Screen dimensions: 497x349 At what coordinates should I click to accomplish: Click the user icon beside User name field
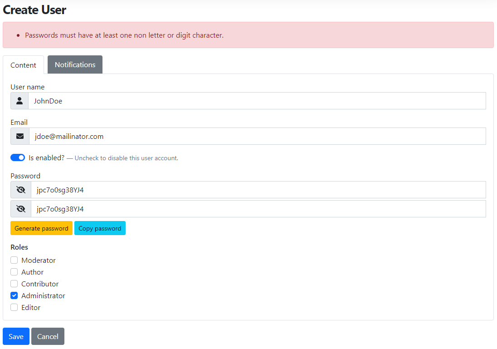click(x=19, y=101)
